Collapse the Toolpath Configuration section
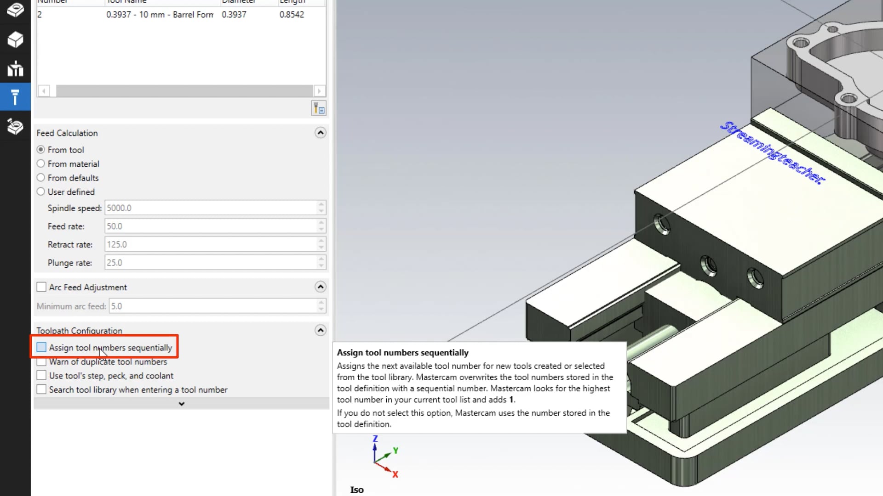This screenshot has height=496, width=883. [x=320, y=331]
